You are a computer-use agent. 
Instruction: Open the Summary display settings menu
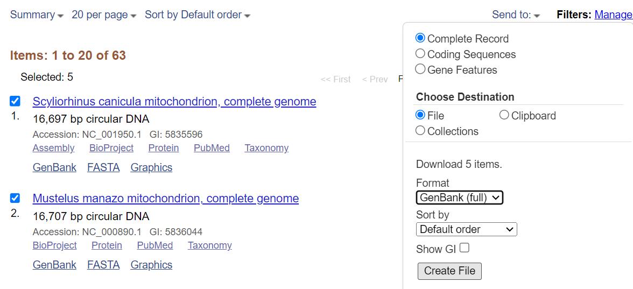click(x=37, y=15)
